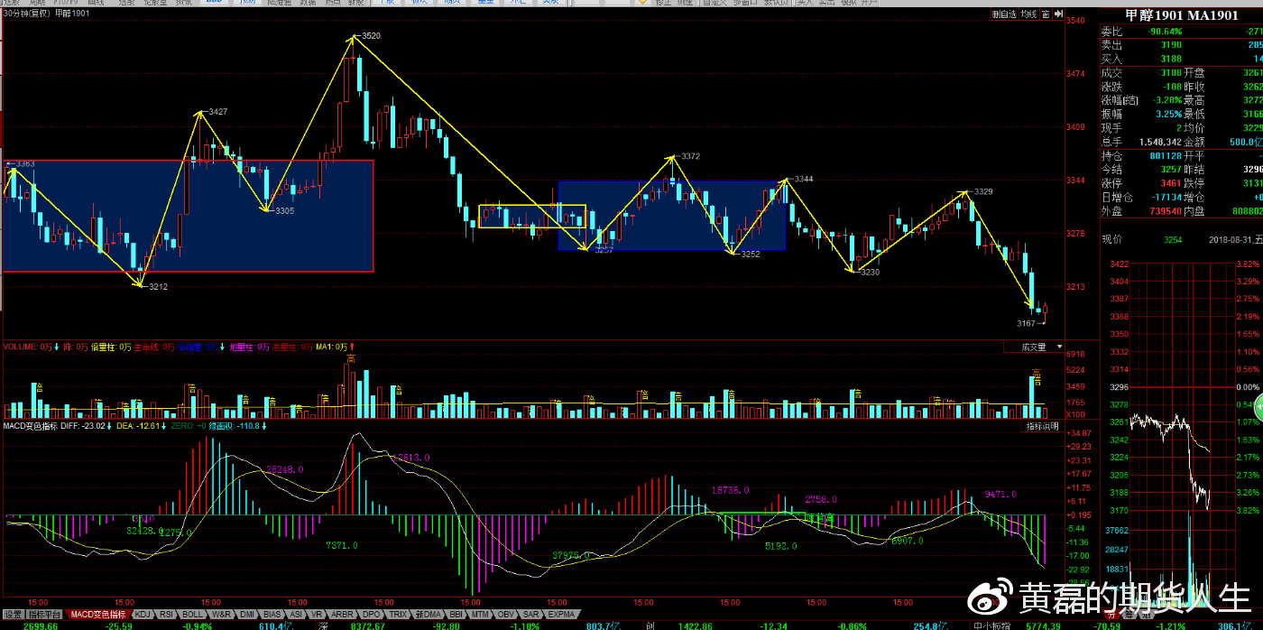This screenshot has width=1263, height=630.
Task: Click the dropdown arrow next to 成交量
Action: click(x=1058, y=347)
